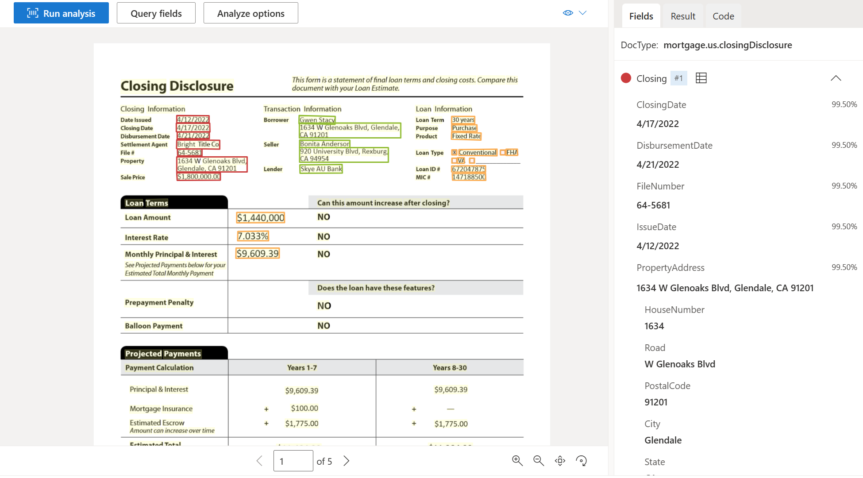The height and width of the screenshot is (478, 863).
Task: Select the Fields tab
Action: (x=640, y=16)
